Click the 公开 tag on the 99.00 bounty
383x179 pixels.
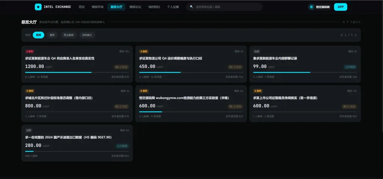coord(257,51)
